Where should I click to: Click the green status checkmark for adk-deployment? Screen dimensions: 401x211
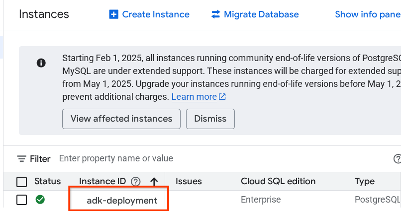coord(40,200)
